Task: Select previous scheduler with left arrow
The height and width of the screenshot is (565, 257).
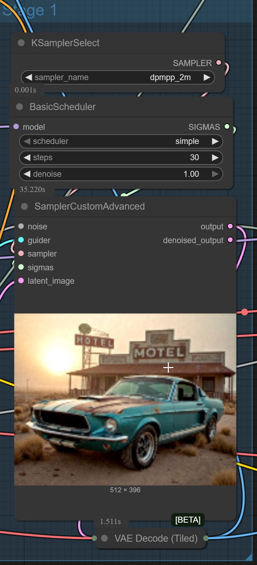Action: click(x=27, y=141)
